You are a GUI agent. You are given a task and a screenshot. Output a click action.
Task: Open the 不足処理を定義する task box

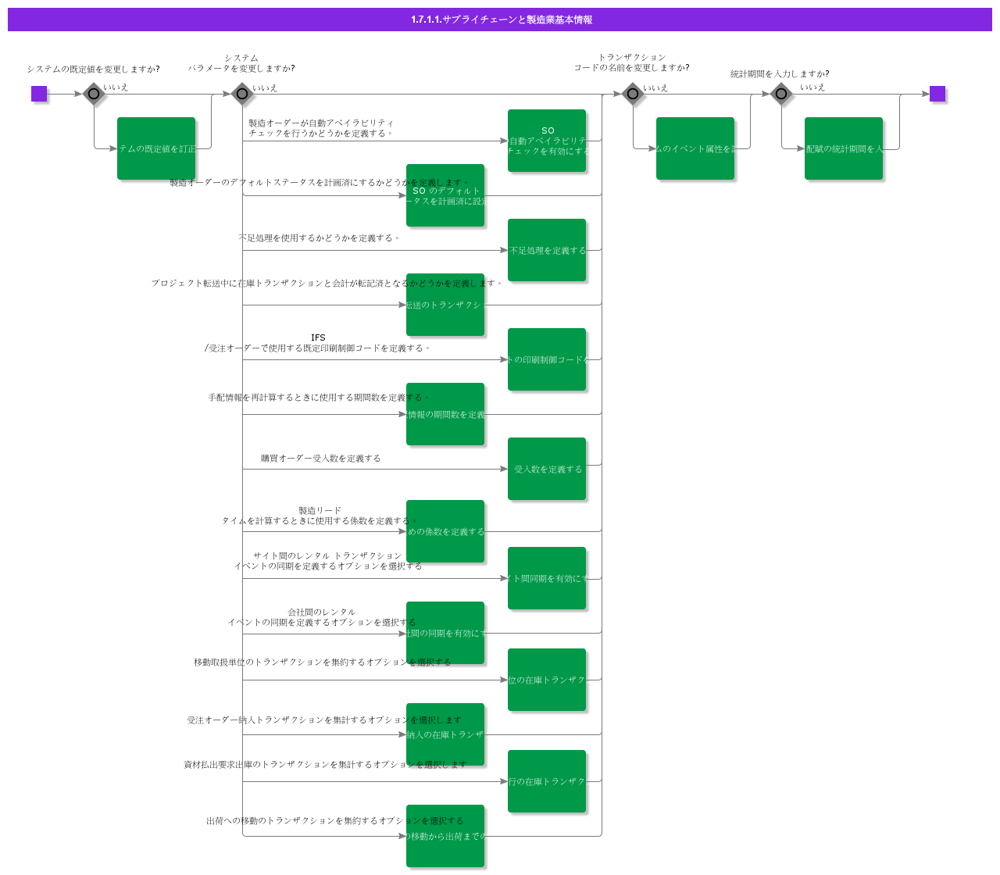click(547, 250)
